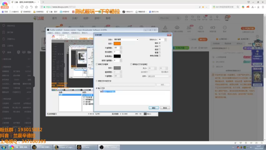Expand the 游戏 nav dropdown on Douyu
This screenshot has height=150, width=266.
pyautogui.click(x=97, y=18)
